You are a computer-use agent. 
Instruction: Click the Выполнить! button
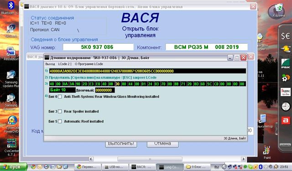point(121,144)
